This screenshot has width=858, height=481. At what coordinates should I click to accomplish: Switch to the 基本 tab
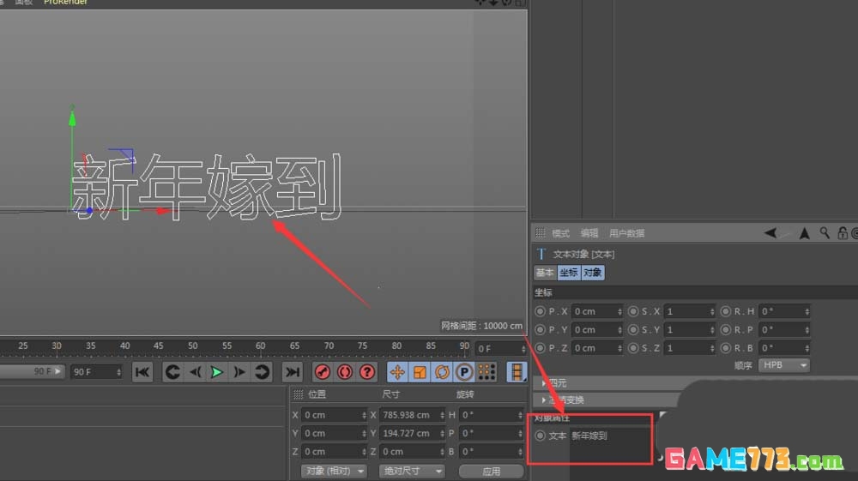click(x=545, y=273)
